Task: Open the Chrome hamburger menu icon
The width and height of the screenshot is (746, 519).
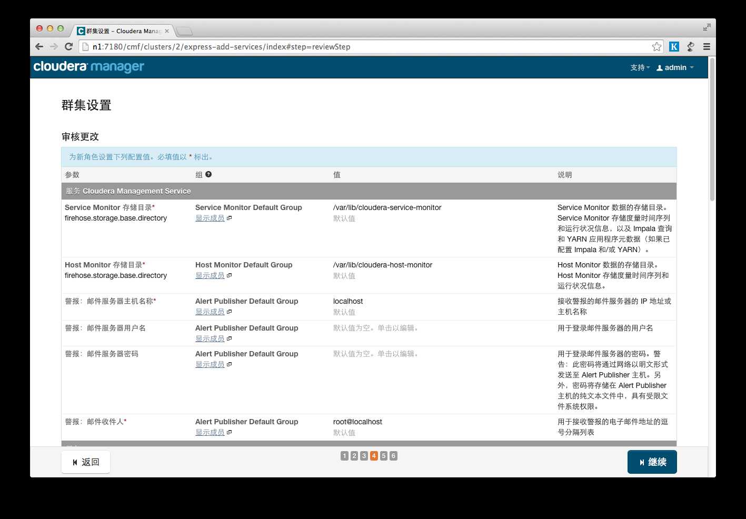Action: tap(707, 46)
